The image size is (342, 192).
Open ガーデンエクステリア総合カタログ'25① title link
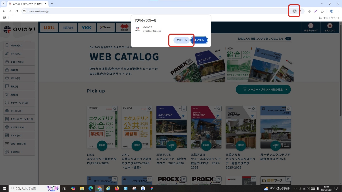pos(275,157)
